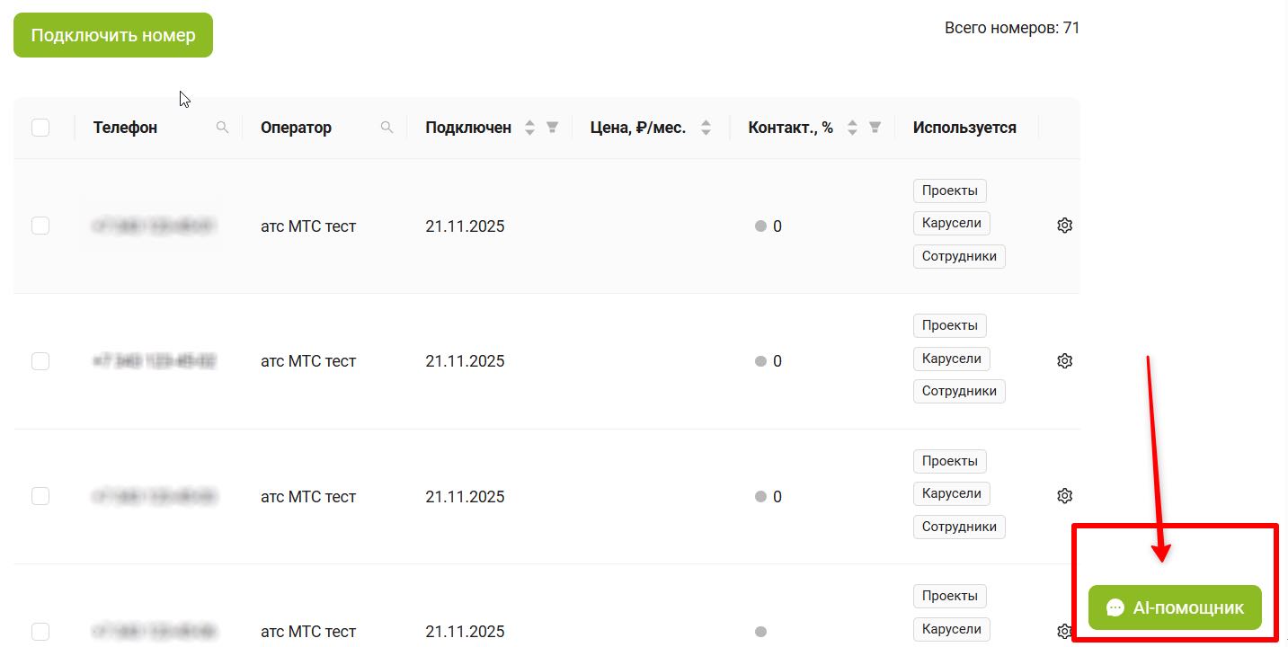Click the chat bubble icon on AI-помощник
Image resolution: width=1288 pixels, height=647 pixels.
pyautogui.click(x=1115, y=608)
